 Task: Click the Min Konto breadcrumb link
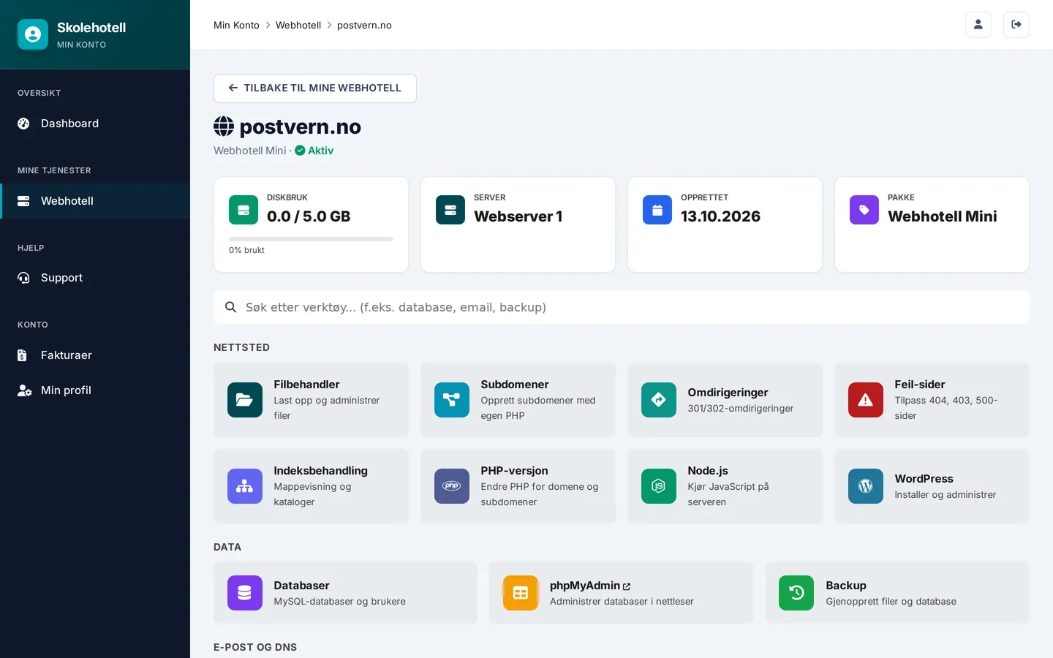coord(236,25)
